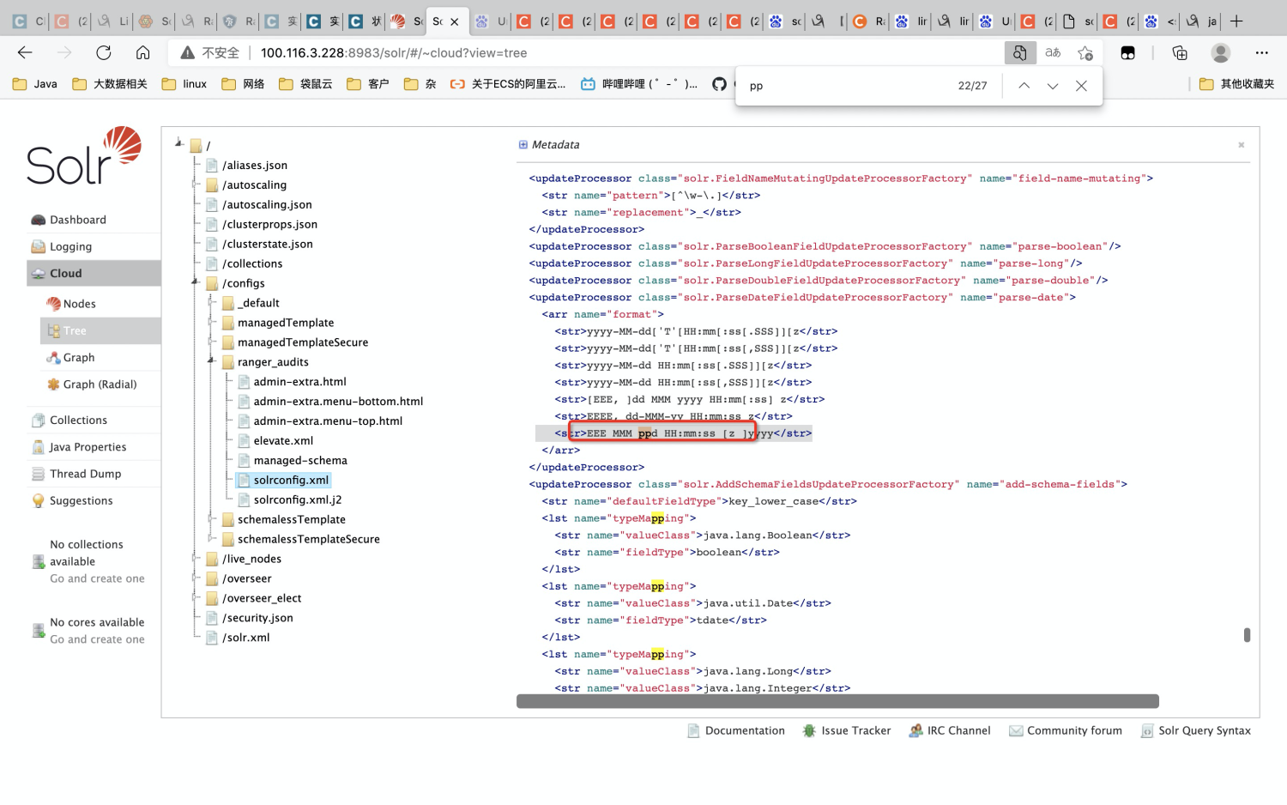Go to next find result
This screenshot has height=805, width=1287.
[1053, 86]
